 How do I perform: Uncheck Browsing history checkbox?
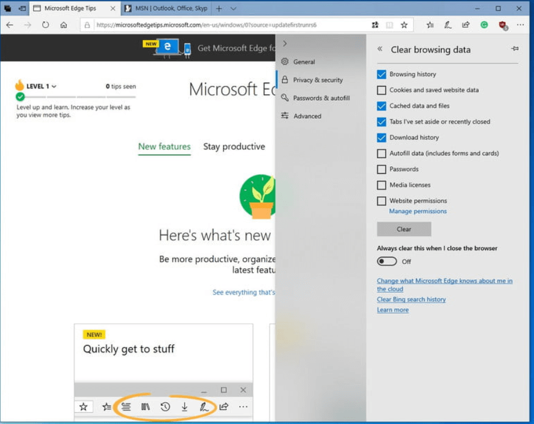coord(382,74)
